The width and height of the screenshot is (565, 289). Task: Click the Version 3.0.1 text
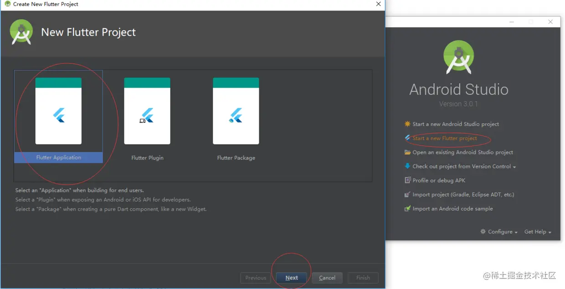point(458,104)
